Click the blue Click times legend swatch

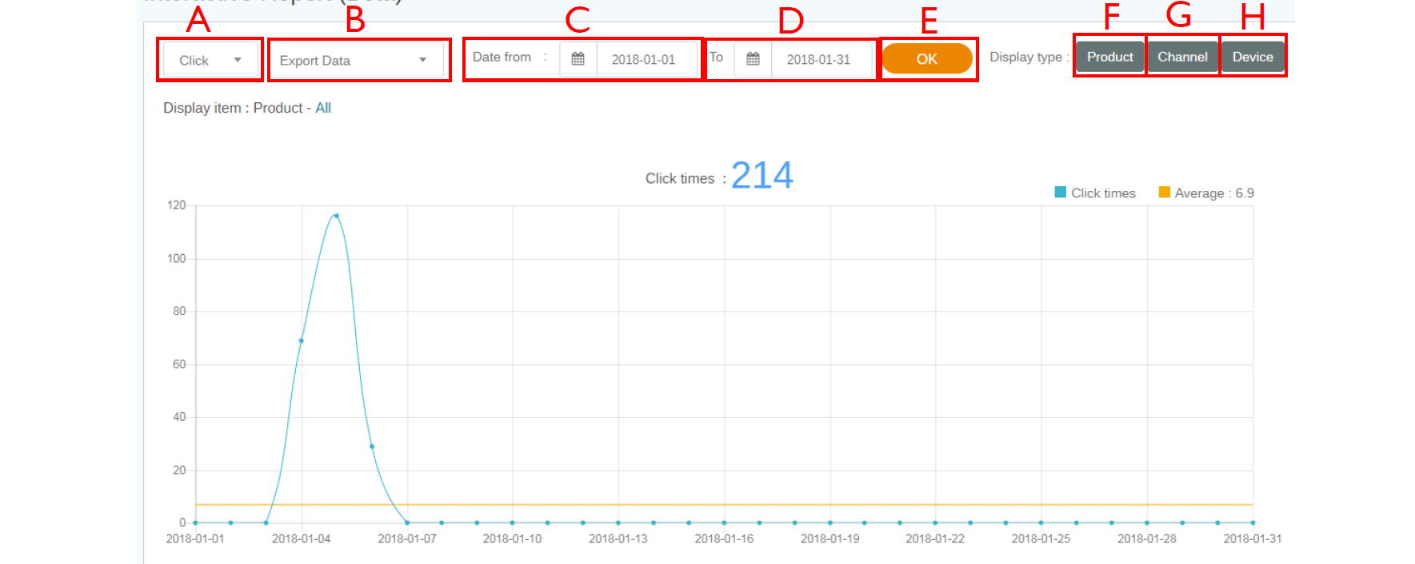1061,193
